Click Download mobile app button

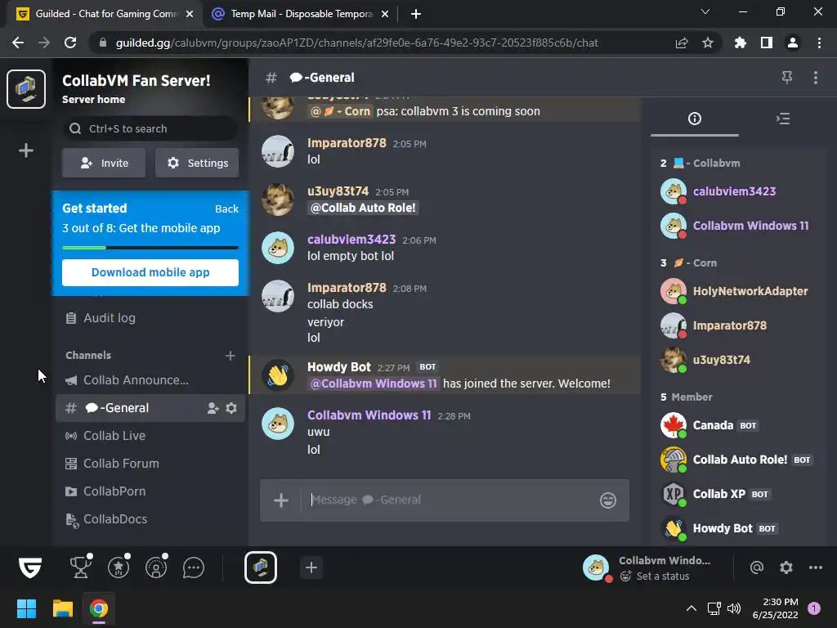pyautogui.click(x=150, y=272)
